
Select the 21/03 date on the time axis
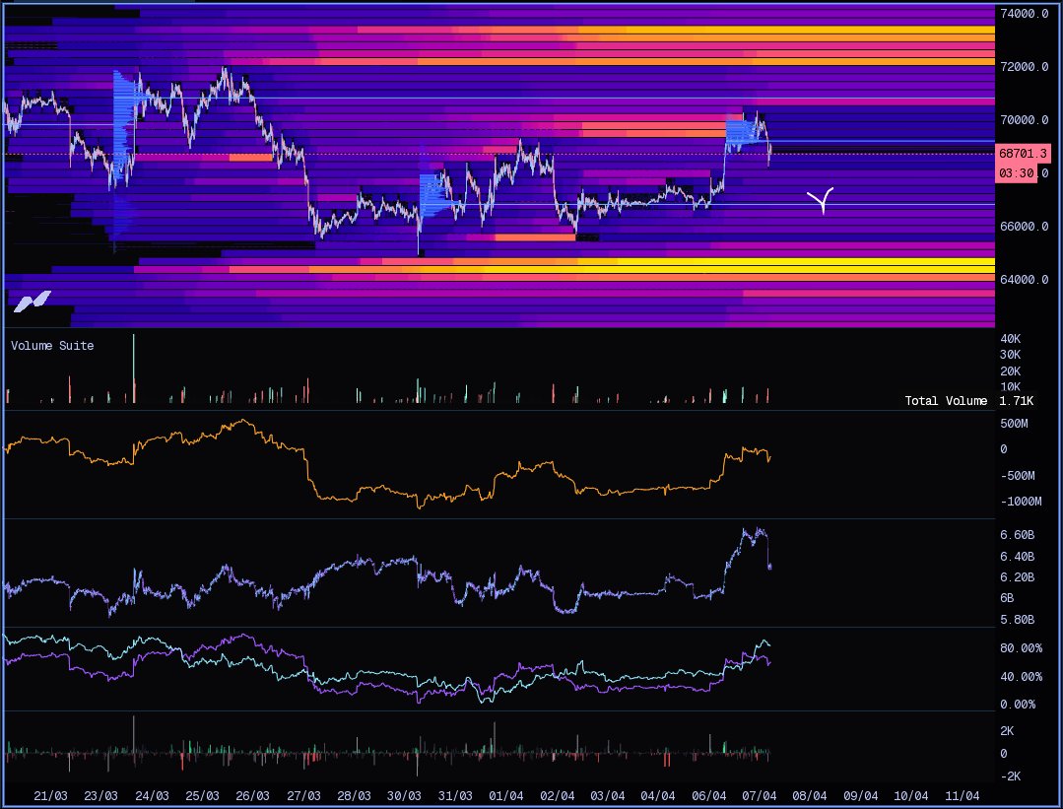point(50,796)
